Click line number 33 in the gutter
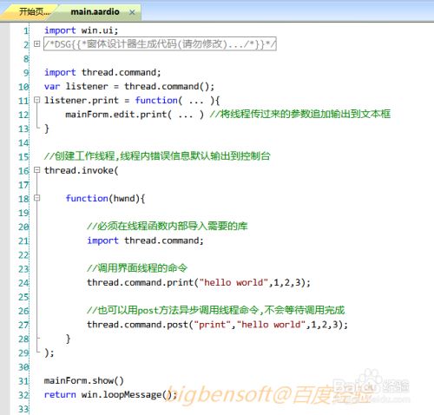This screenshot has width=434, height=415. [x=23, y=409]
